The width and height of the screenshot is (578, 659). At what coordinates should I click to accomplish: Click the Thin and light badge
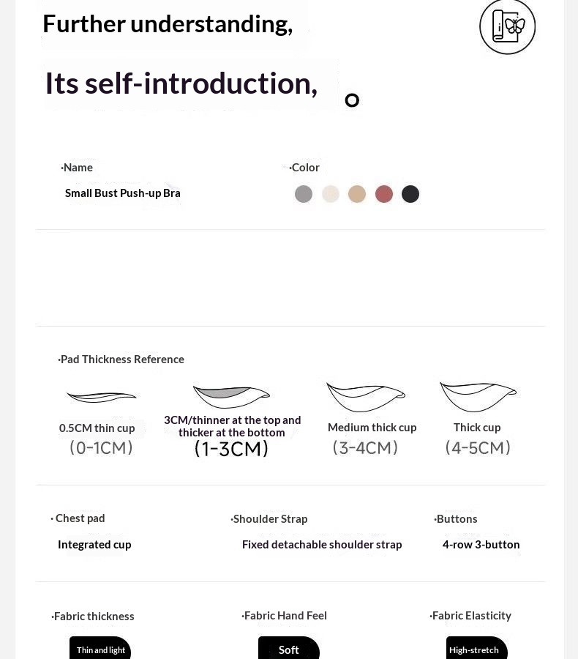pyautogui.click(x=100, y=648)
